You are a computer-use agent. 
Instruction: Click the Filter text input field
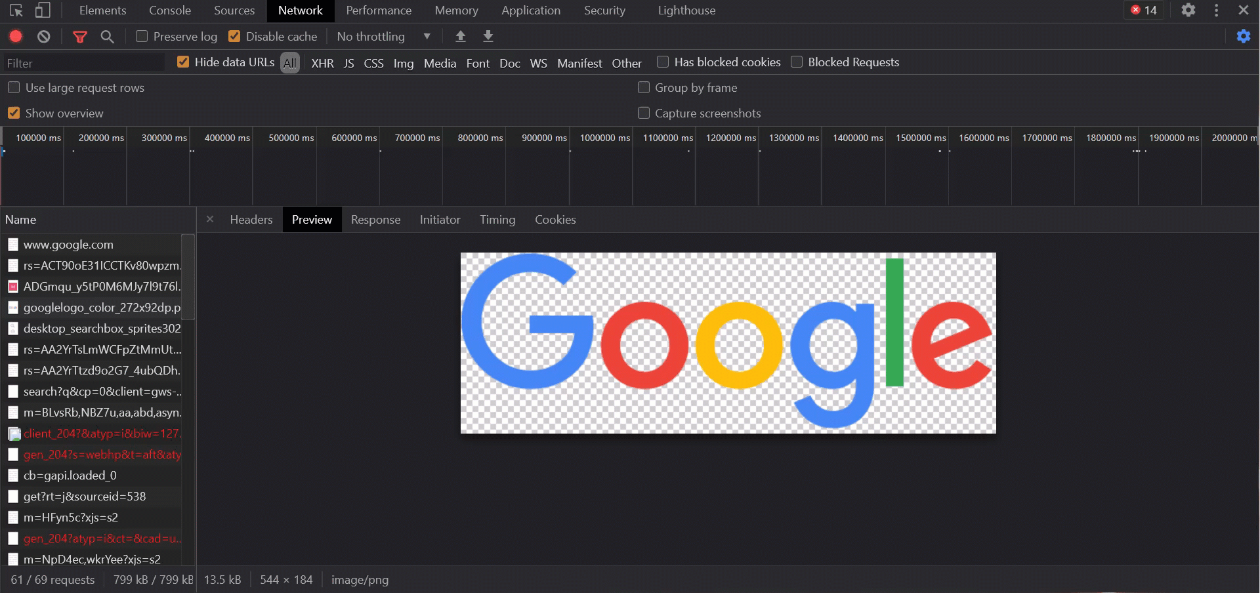point(84,64)
